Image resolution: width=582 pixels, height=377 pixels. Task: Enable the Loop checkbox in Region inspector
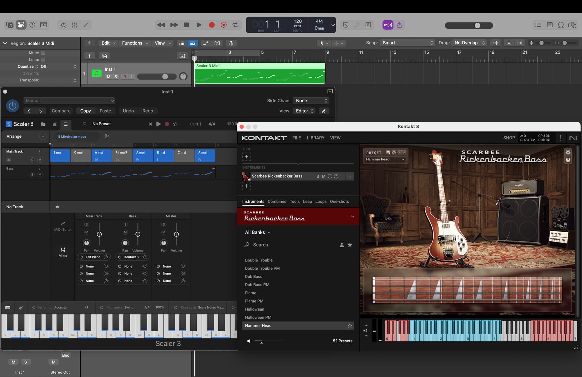pos(43,60)
